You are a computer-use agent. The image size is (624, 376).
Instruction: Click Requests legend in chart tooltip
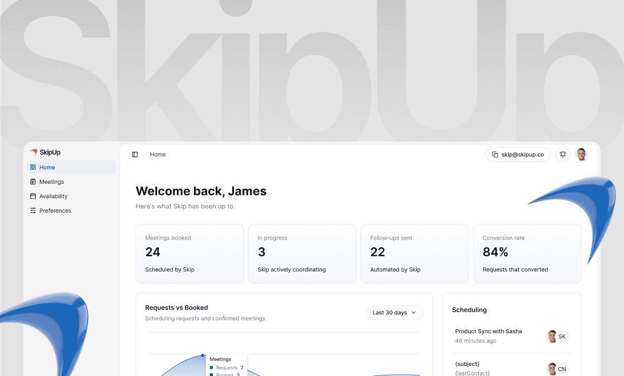point(226,368)
